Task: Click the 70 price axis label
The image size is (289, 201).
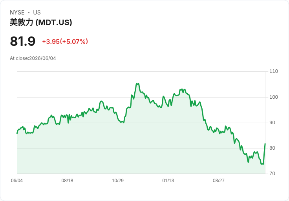Action: click(272, 174)
